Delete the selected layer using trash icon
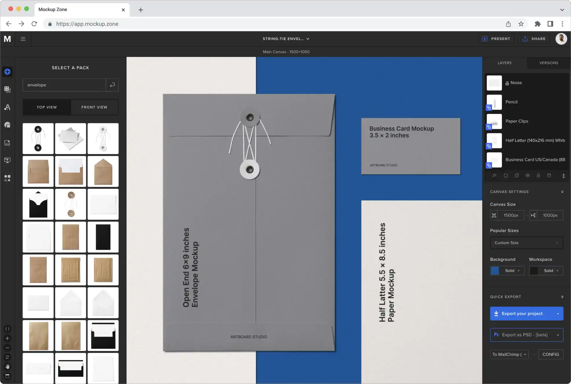Viewport: 571px width, 384px height. point(549,175)
